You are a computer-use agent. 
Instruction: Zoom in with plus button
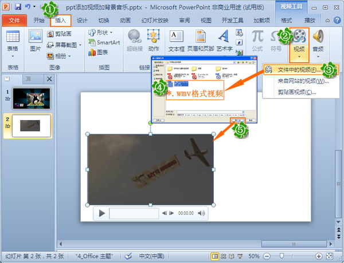tap(319, 256)
